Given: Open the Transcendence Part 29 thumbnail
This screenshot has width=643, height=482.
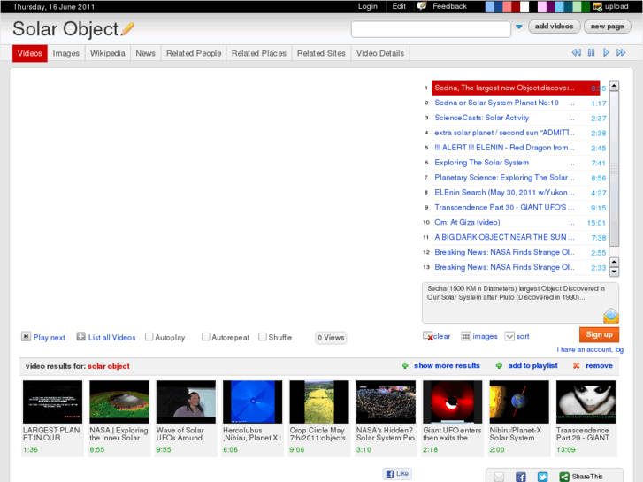Looking at the screenshot, I should [x=586, y=402].
